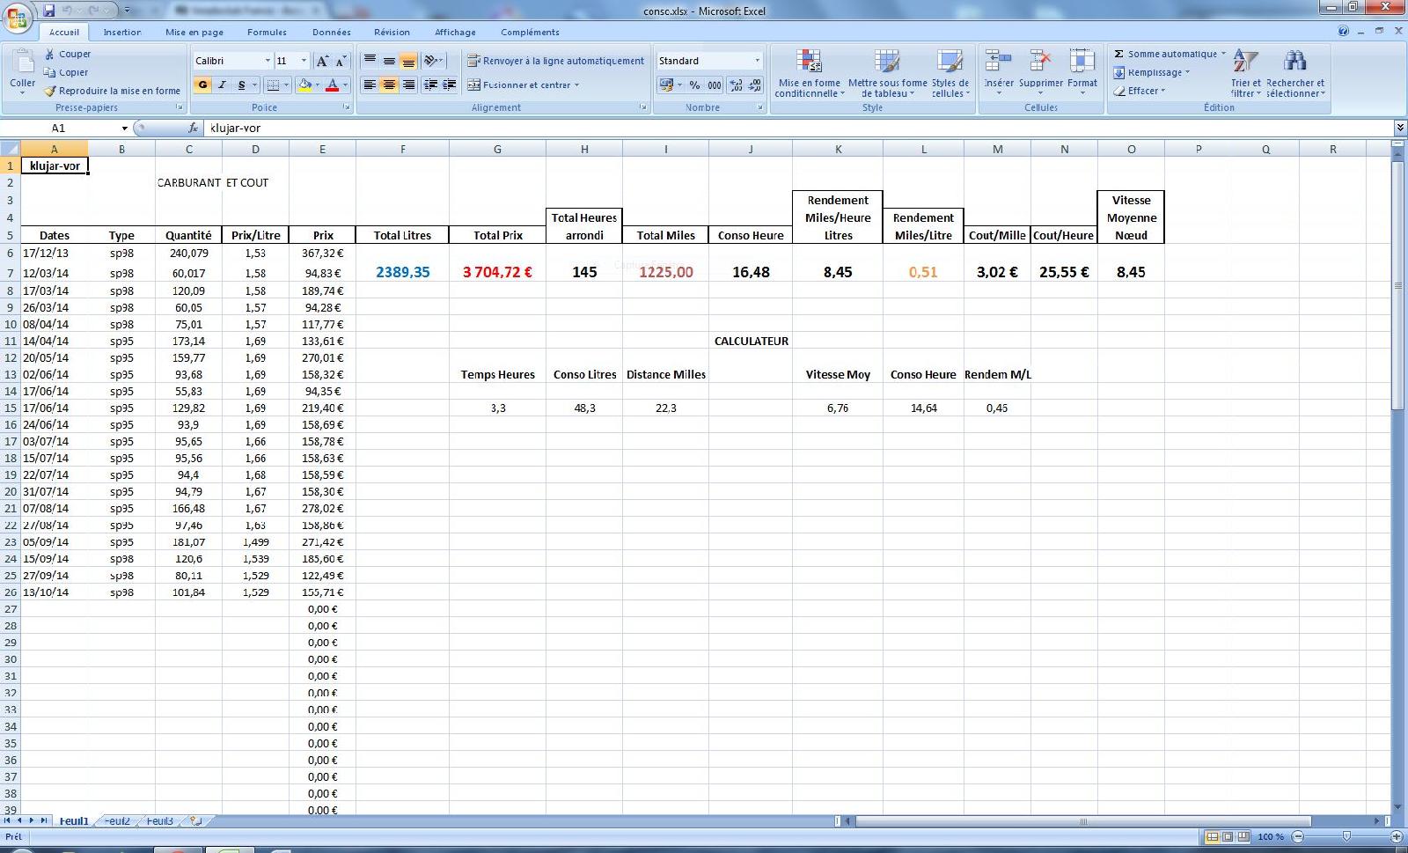The width and height of the screenshot is (1408, 853).
Task: Open Fusionner et centrer dropdown arrow
Action: click(x=577, y=85)
